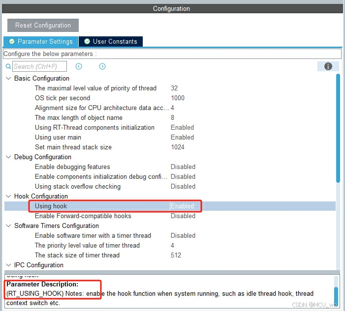
Task: Select 'The maximal level value of priority' row
Action: tap(95, 88)
